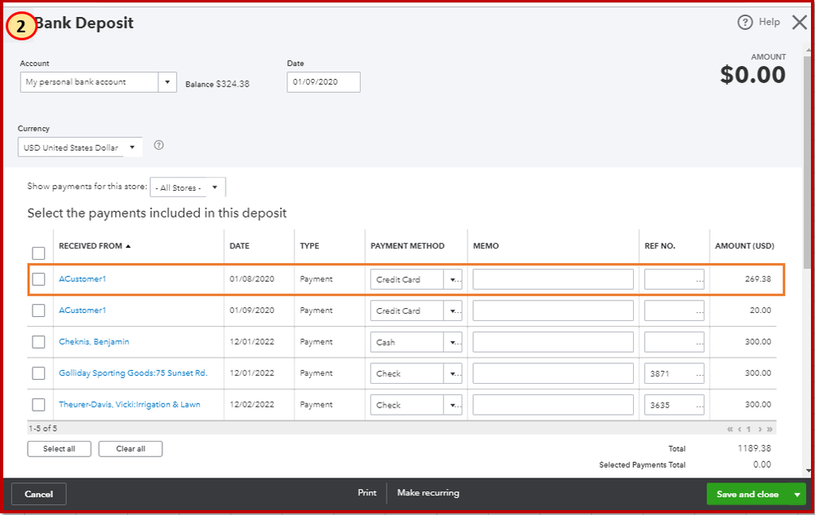Click the Memo field for Cheknis, Benjamin

pos(553,342)
